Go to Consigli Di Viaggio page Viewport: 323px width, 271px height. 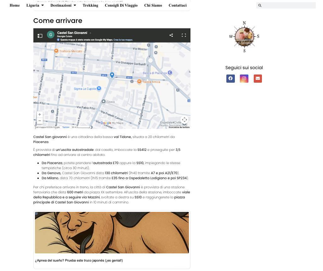[x=121, y=5]
